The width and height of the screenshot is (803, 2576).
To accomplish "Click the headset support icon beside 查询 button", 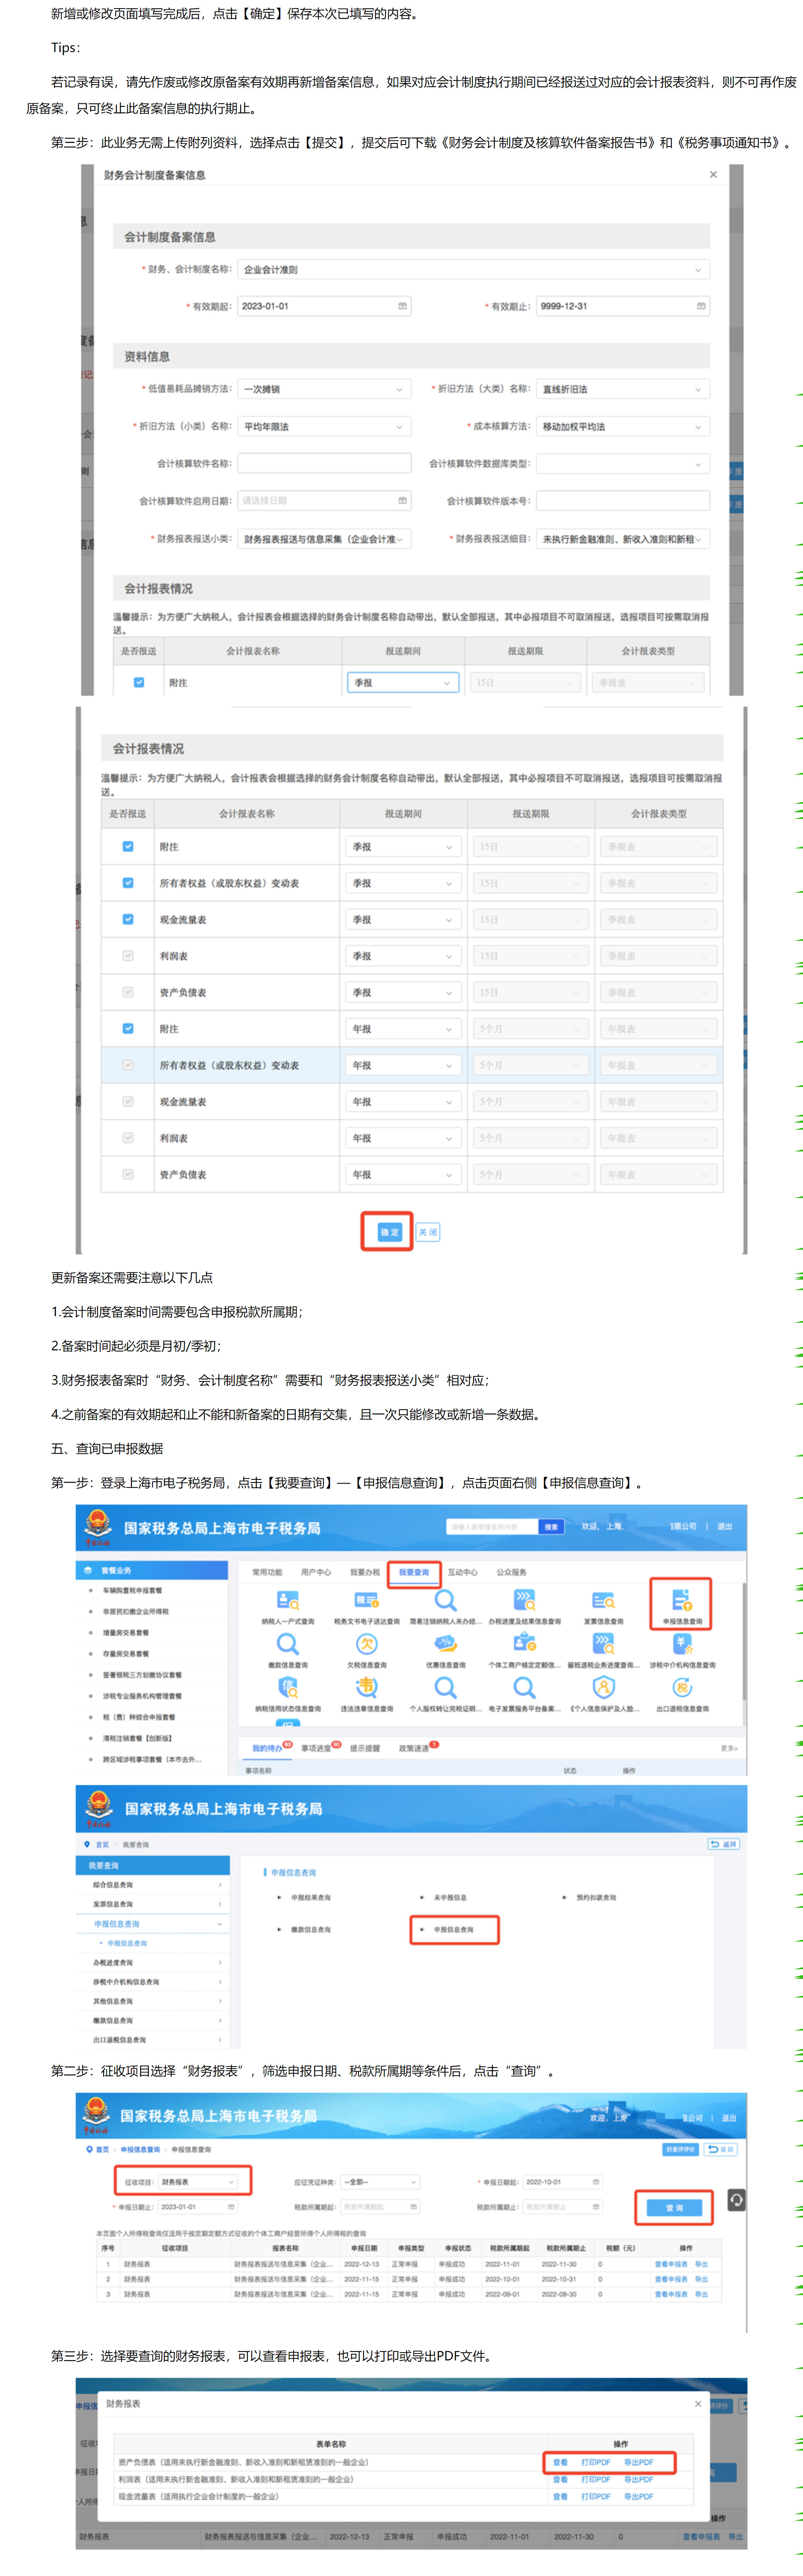I will [736, 2200].
